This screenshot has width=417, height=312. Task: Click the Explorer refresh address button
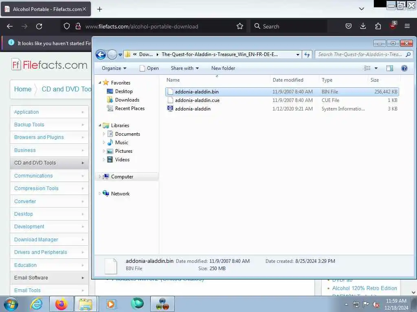[307, 54]
